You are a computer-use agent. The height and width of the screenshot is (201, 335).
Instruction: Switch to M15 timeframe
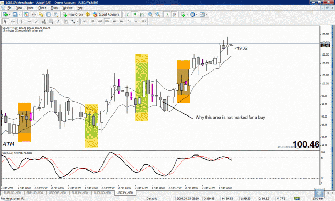tap(100, 21)
